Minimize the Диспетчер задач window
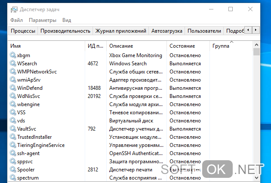This screenshot has width=271, height=183. [211, 9]
